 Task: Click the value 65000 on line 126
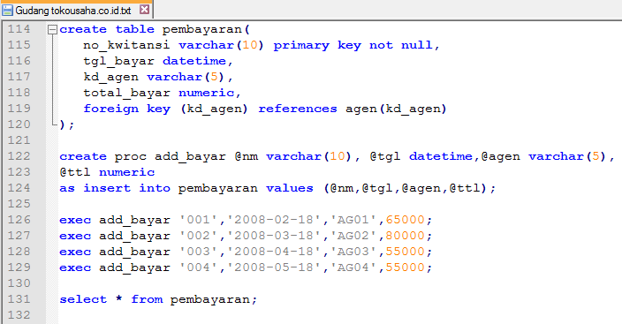tap(405, 220)
